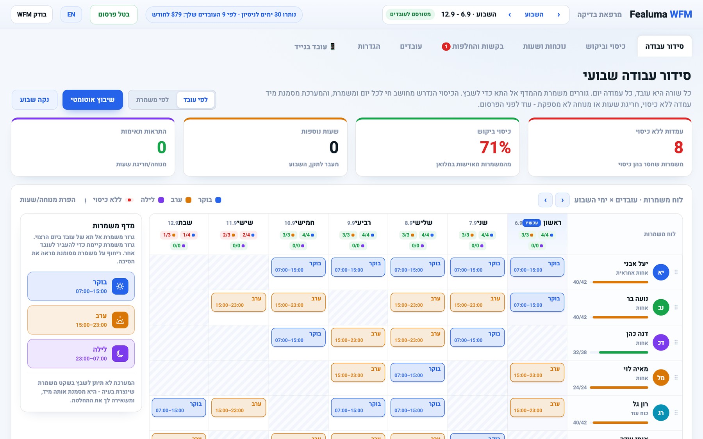The image size is (703, 439).
Task: Open the נוכחות ושעות tab
Action: 544,46
